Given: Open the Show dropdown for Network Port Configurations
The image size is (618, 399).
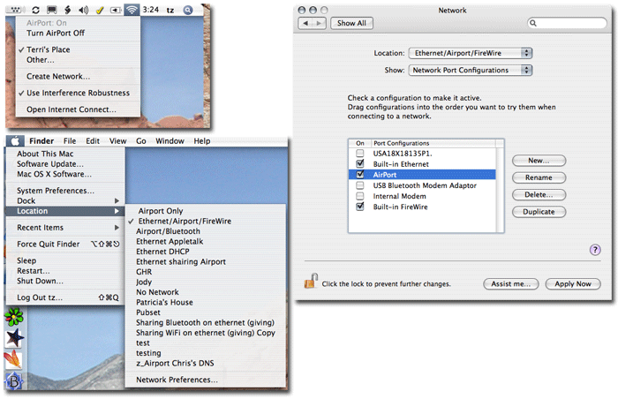Looking at the screenshot, I should click(471, 70).
